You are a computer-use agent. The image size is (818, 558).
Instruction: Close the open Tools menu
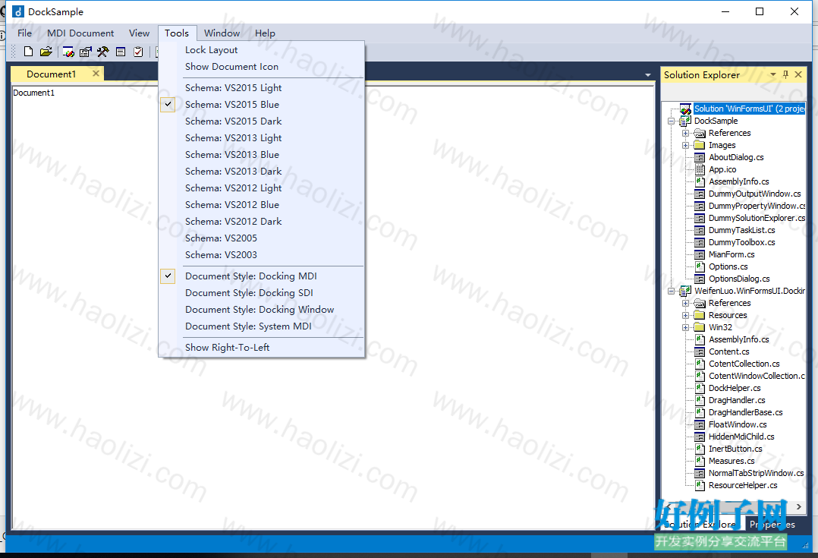177,33
